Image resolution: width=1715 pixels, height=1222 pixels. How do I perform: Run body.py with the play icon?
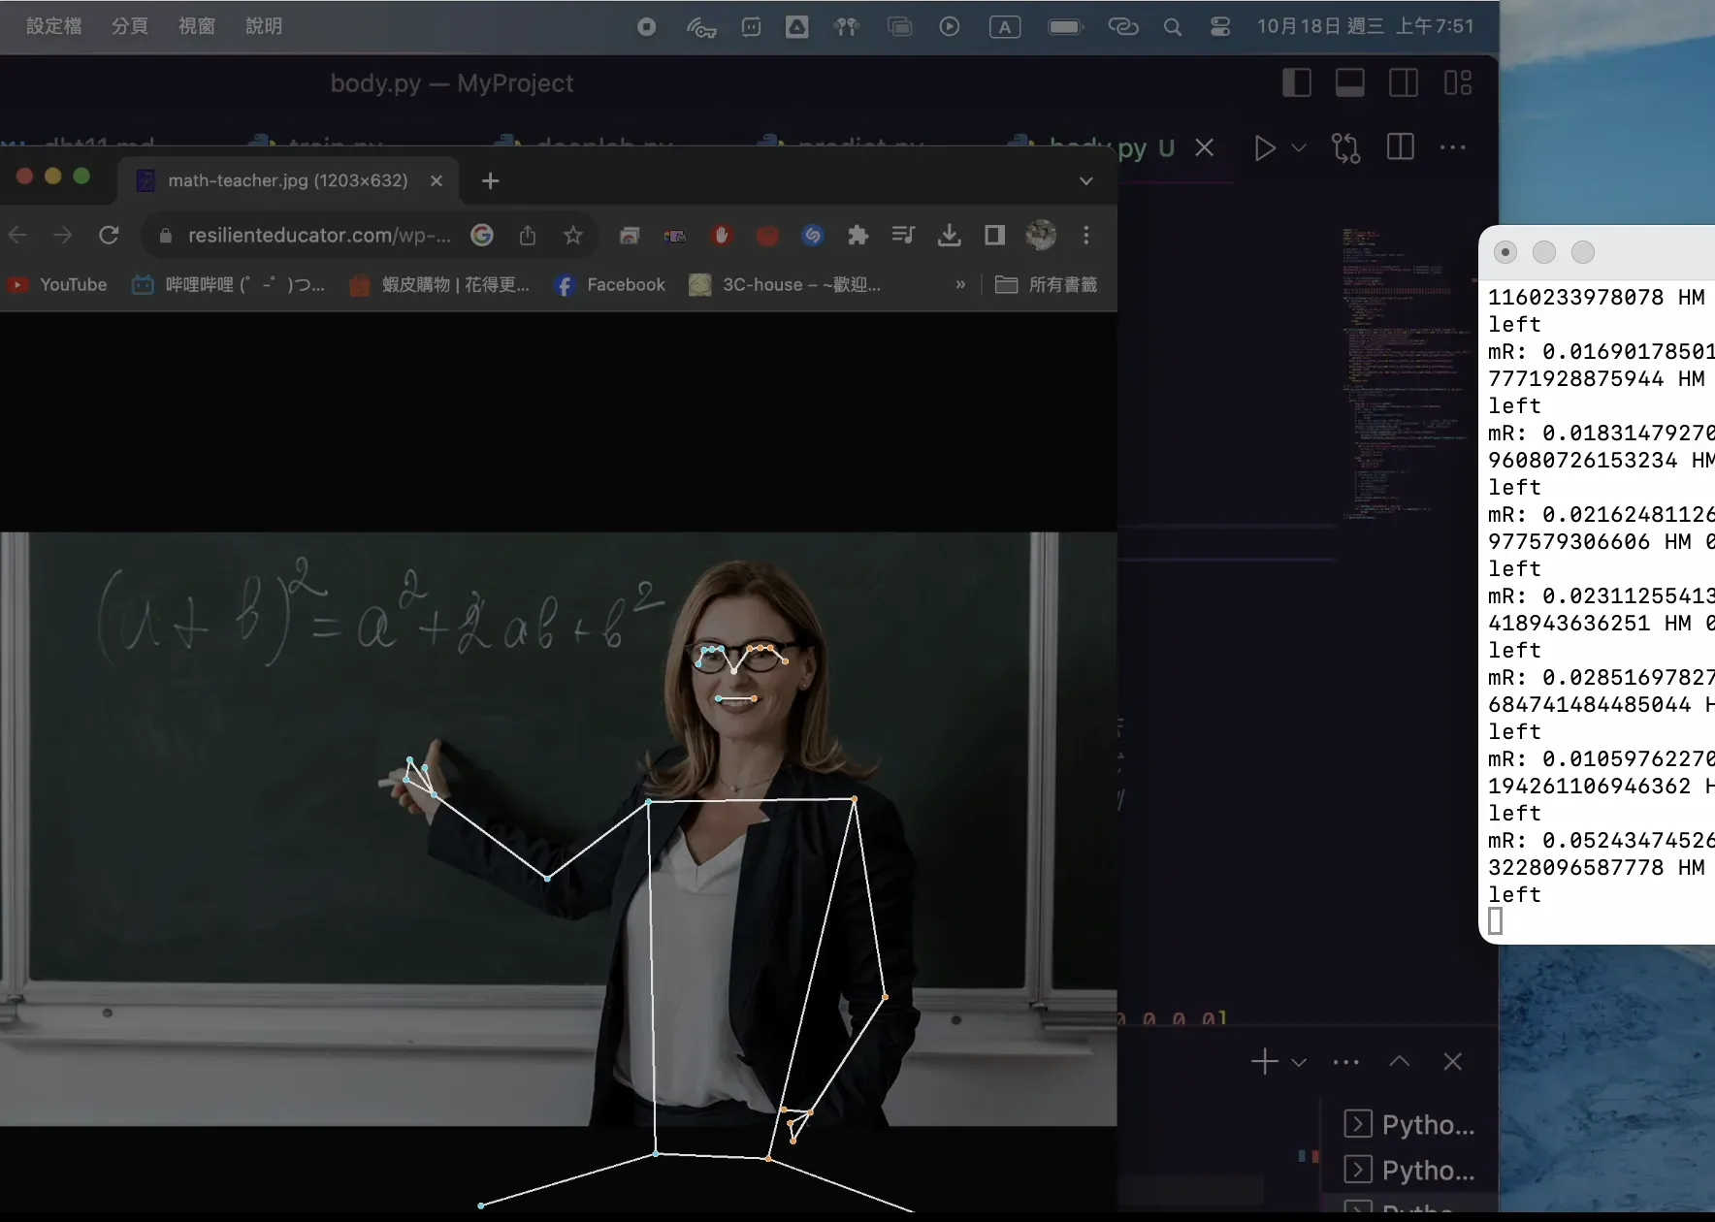(1265, 148)
